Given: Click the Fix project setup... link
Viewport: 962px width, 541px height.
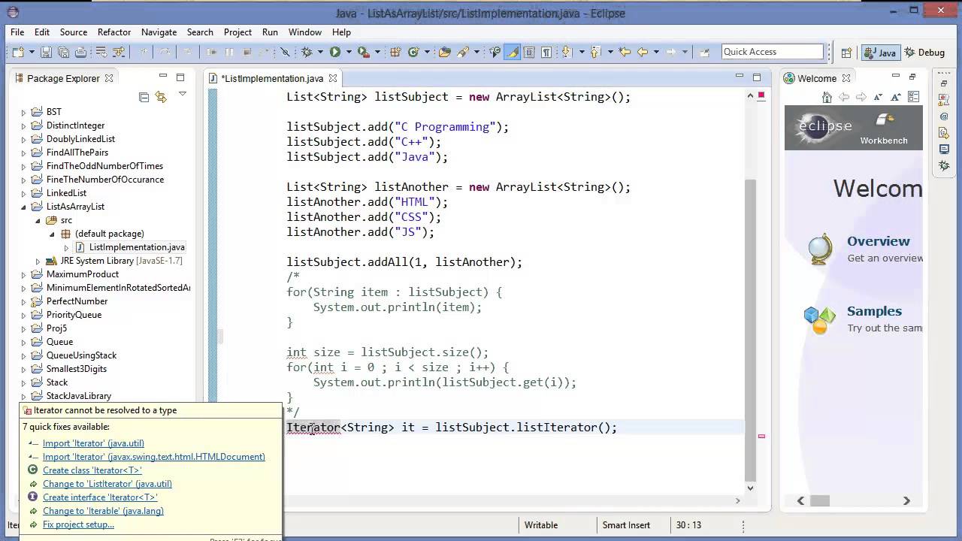Looking at the screenshot, I should point(78,524).
